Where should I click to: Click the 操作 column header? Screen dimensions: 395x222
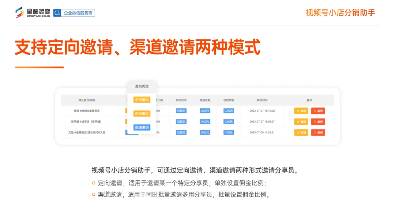click(x=309, y=100)
